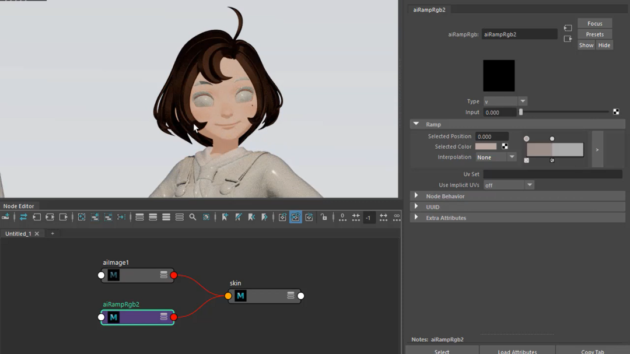Click the input connection icon beside aiRampRgb name
Viewport: 630px width, 354px height.
(x=568, y=28)
